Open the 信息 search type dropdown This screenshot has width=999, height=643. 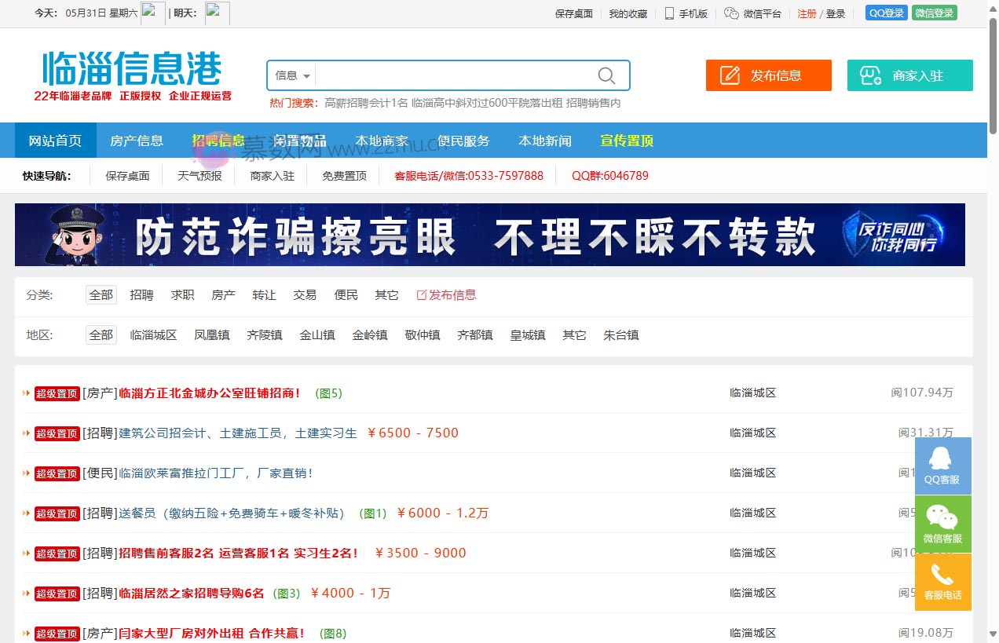(x=289, y=75)
